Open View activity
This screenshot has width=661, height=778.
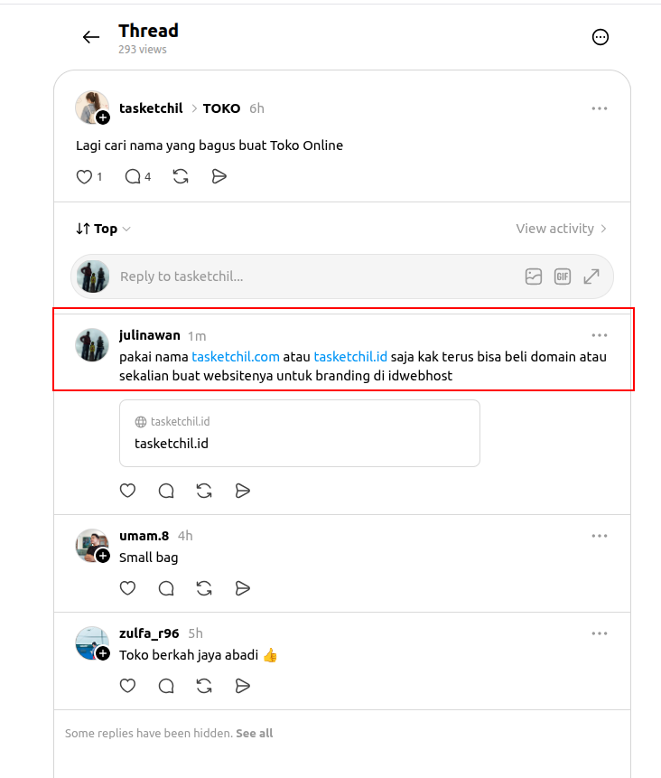tap(561, 229)
